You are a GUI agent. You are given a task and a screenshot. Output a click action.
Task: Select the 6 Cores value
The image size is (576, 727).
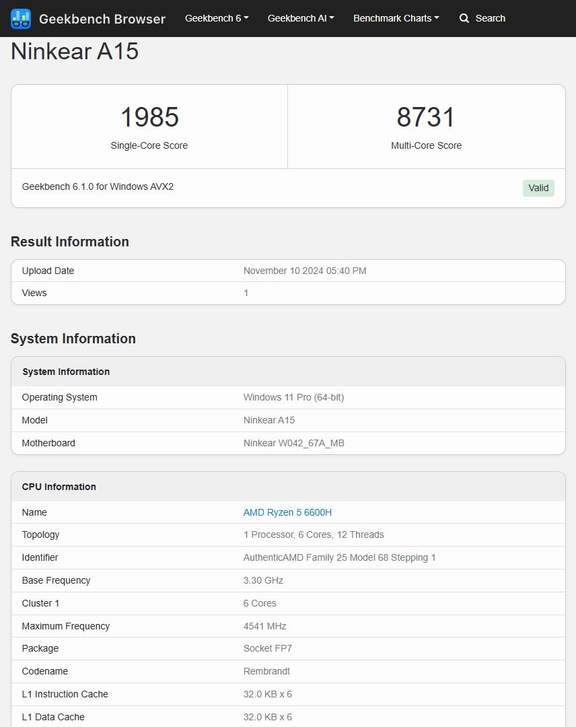260,603
